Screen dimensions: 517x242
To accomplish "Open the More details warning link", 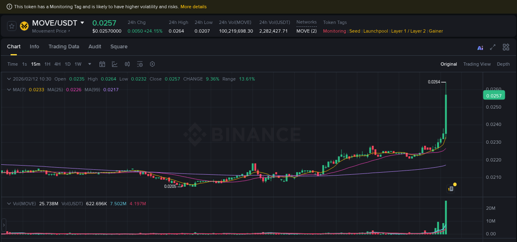I will point(193,6).
